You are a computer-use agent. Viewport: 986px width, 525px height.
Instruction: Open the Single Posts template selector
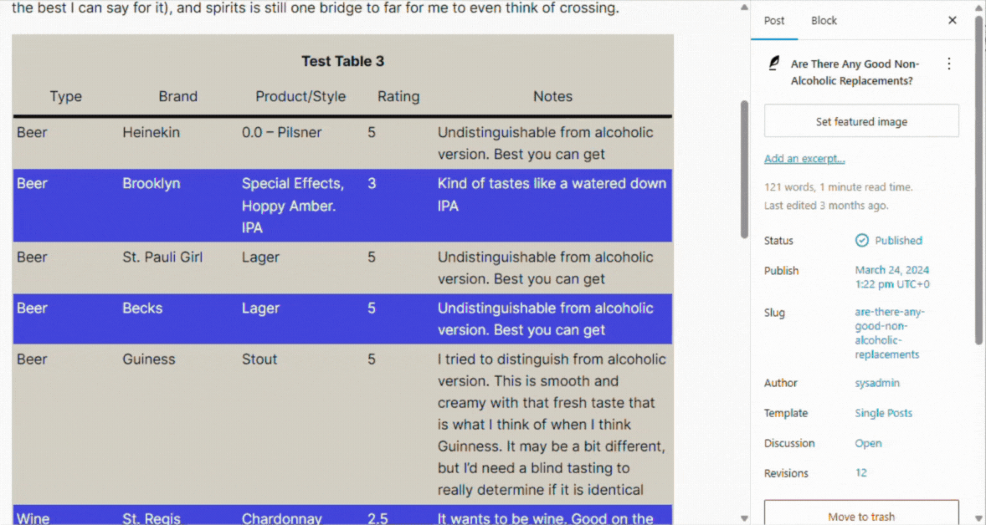(x=883, y=412)
